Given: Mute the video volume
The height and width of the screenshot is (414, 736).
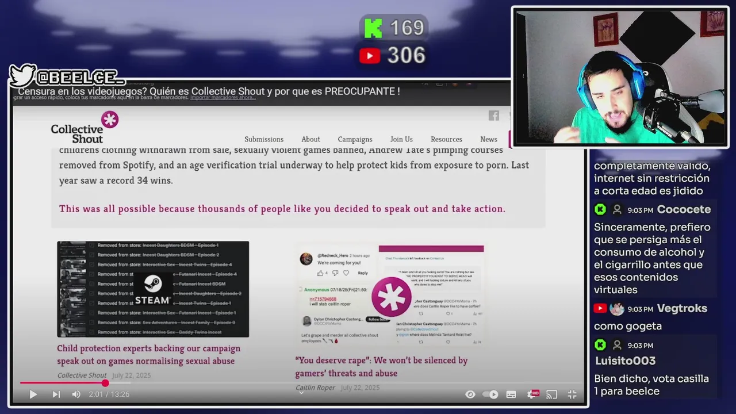Looking at the screenshot, I should click(x=76, y=394).
